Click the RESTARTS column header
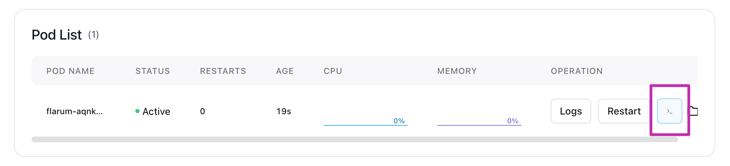The width and height of the screenshot is (730, 166). [x=223, y=71]
